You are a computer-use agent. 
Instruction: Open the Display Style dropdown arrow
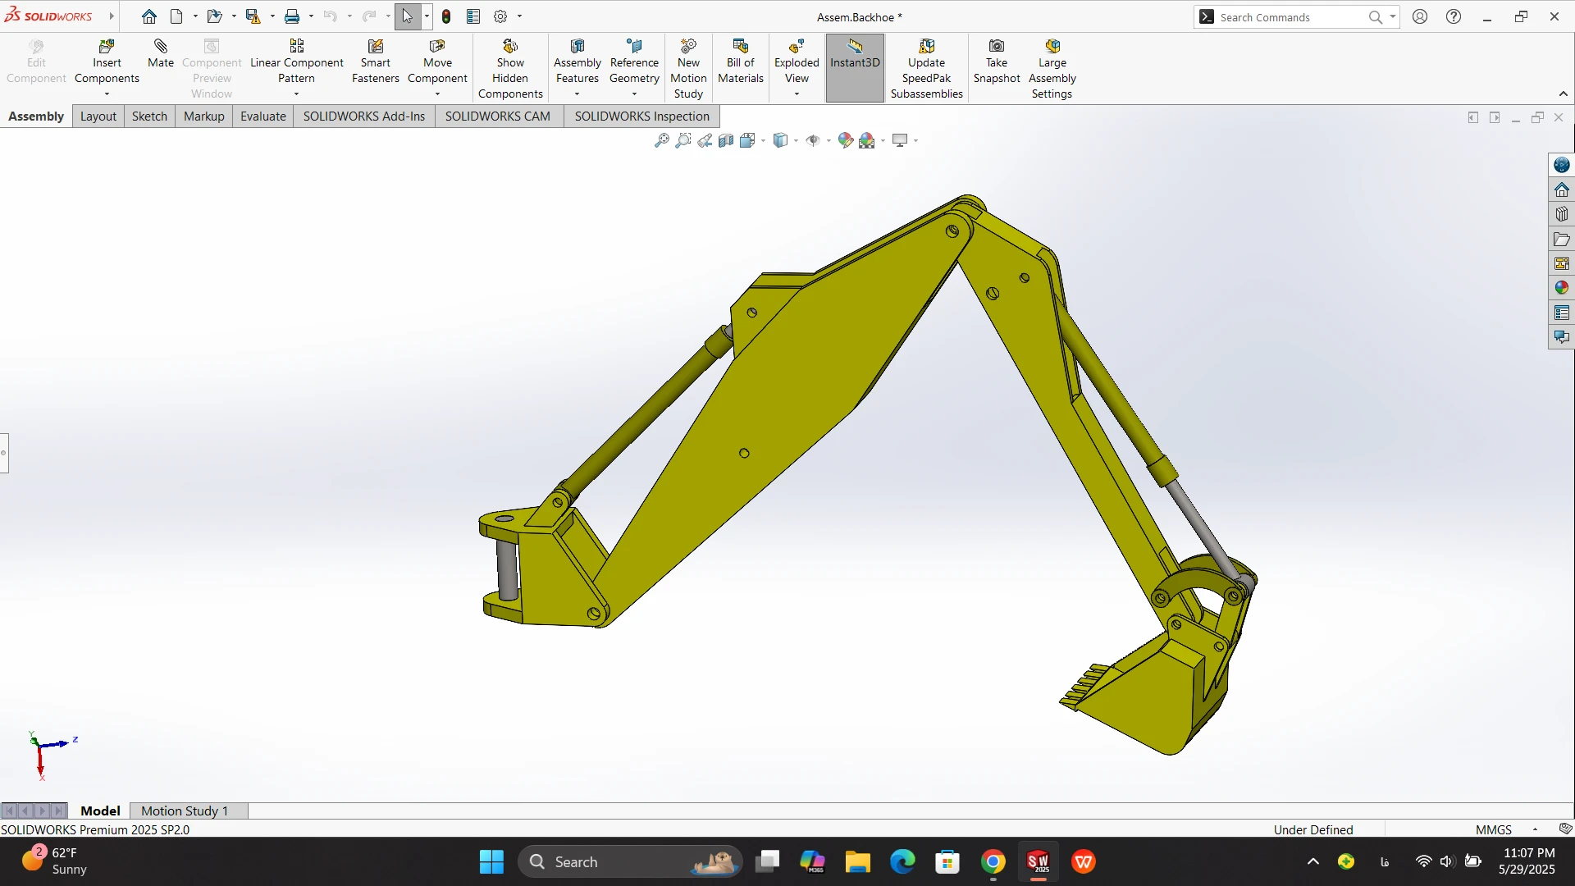[796, 141]
